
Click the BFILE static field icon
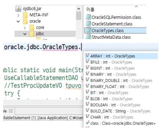click(x=88, y=62)
